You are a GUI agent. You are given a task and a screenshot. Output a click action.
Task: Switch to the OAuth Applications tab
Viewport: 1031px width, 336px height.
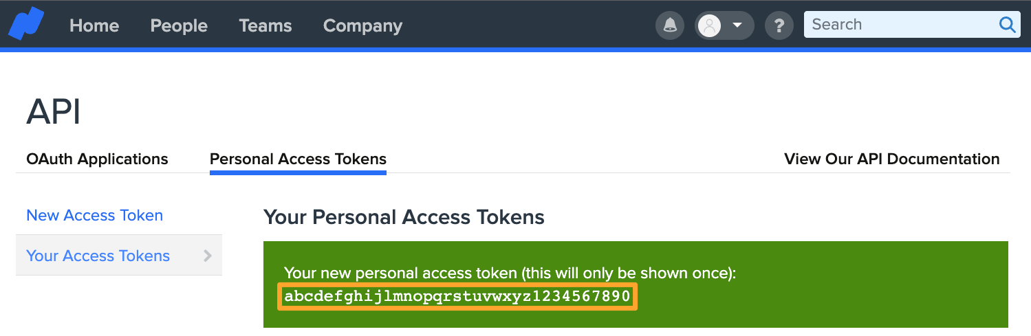pyautogui.click(x=97, y=159)
